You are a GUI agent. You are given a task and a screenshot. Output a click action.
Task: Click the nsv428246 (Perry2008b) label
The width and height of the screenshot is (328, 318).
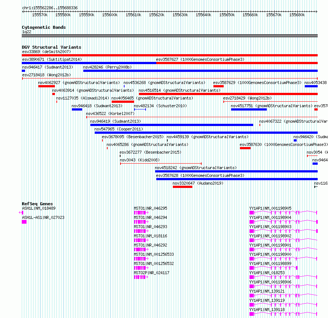107,67
